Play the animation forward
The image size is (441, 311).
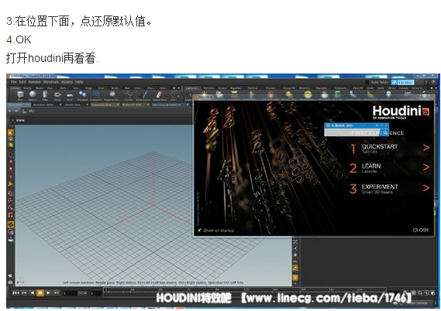click(48, 292)
